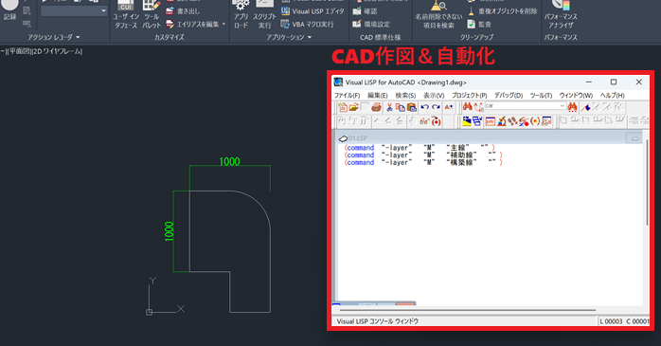Open the 表示(V) menu in Visual LISP
The width and height of the screenshot is (661, 346).
point(434,96)
